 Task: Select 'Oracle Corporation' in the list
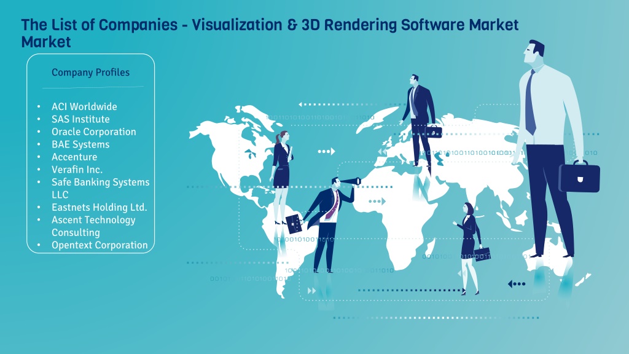tap(93, 132)
